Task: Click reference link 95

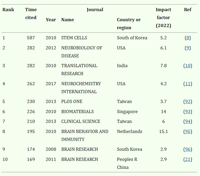Action: pos(188,131)
